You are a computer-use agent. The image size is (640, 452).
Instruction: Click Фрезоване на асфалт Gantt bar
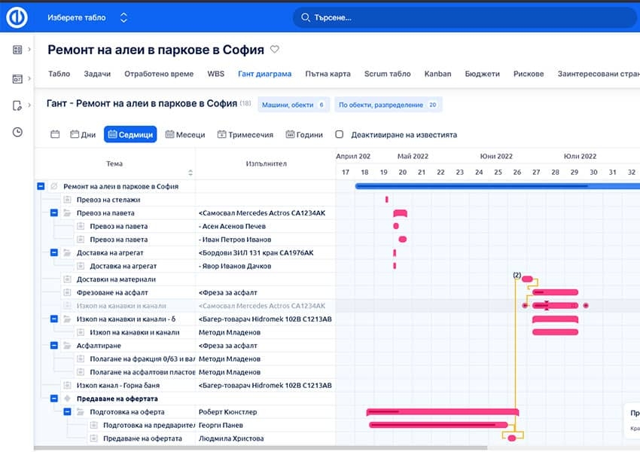click(x=555, y=292)
